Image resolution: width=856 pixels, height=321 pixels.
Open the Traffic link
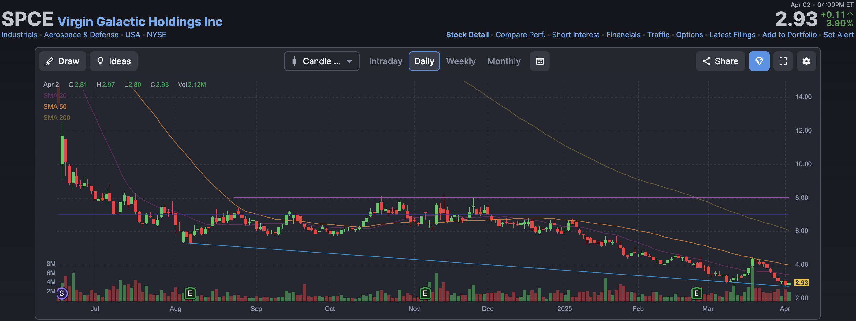click(658, 35)
